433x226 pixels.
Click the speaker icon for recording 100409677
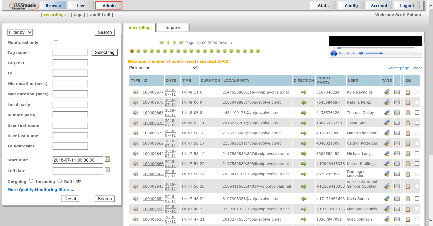(135, 92)
